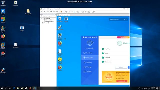Open the Help menu in VMware
This screenshot has width=160, height=90.
[57, 12]
